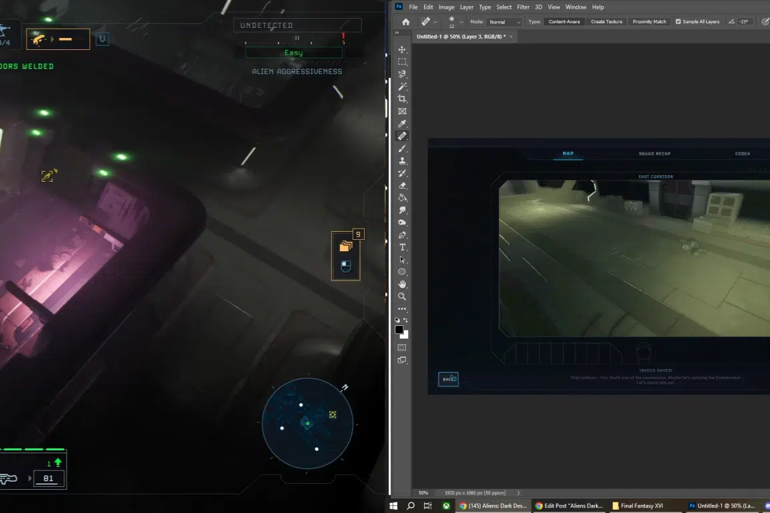
Task: Select the Hand tool
Action: [402, 284]
